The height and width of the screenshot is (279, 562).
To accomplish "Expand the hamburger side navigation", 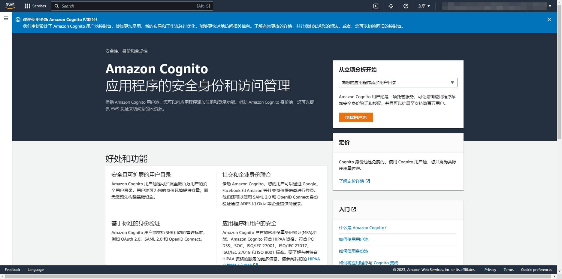I will (x=6, y=19).
